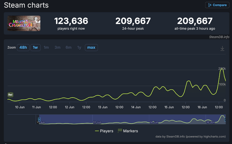
Task: Toggle the Markers series in legend
Action: 128,131
